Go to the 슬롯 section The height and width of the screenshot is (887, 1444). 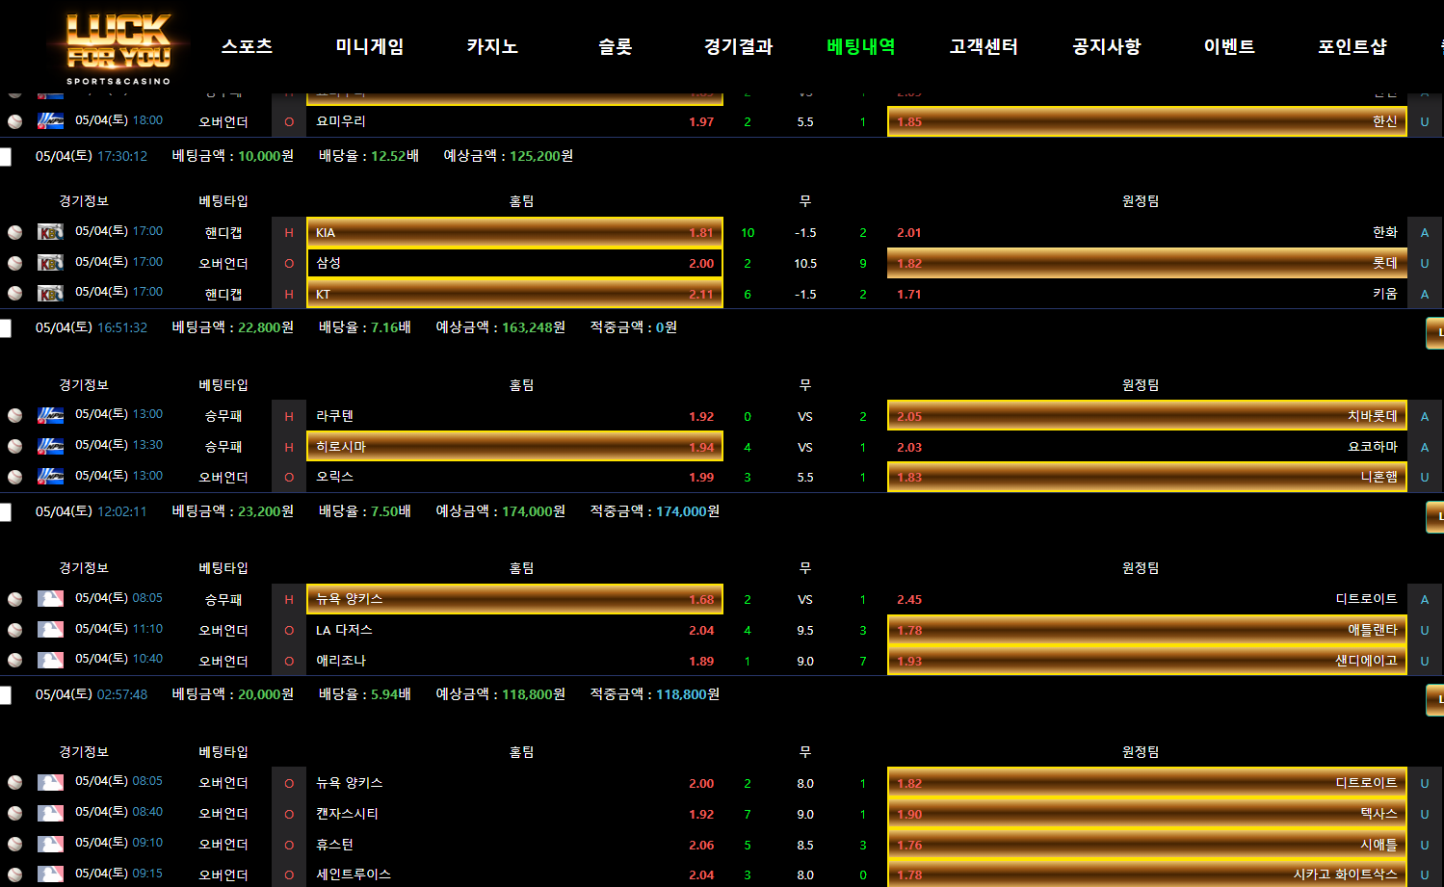616,46
